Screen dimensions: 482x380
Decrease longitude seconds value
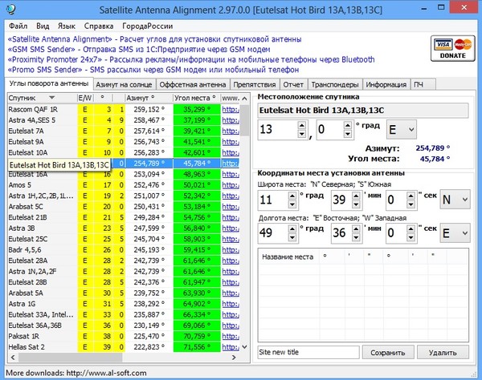click(411, 237)
